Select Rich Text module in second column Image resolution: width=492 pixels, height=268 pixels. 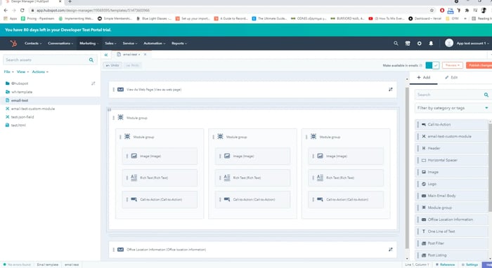(x=252, y=177)
